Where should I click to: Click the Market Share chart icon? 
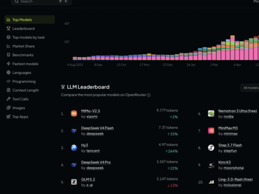9,46
